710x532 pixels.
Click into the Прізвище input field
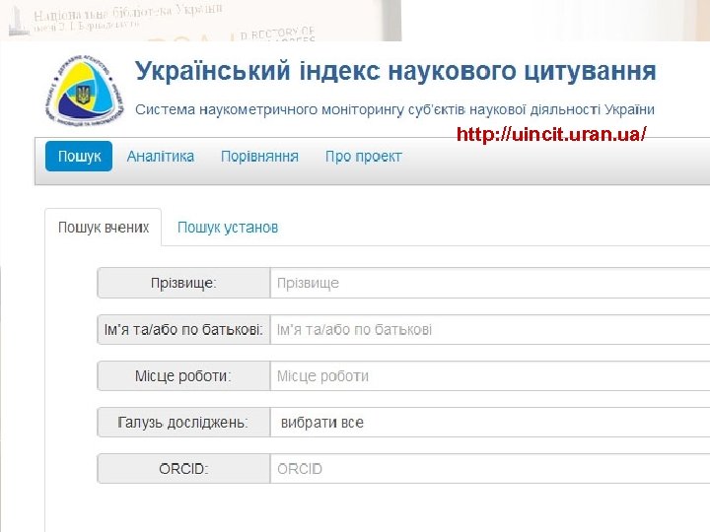pos(490,283)
